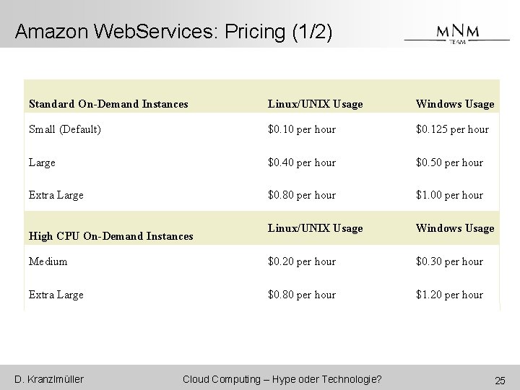Viewport: 520px width, 390px height.
Task: Select the Medium instance row label
Action: click(x=48, y=261)
